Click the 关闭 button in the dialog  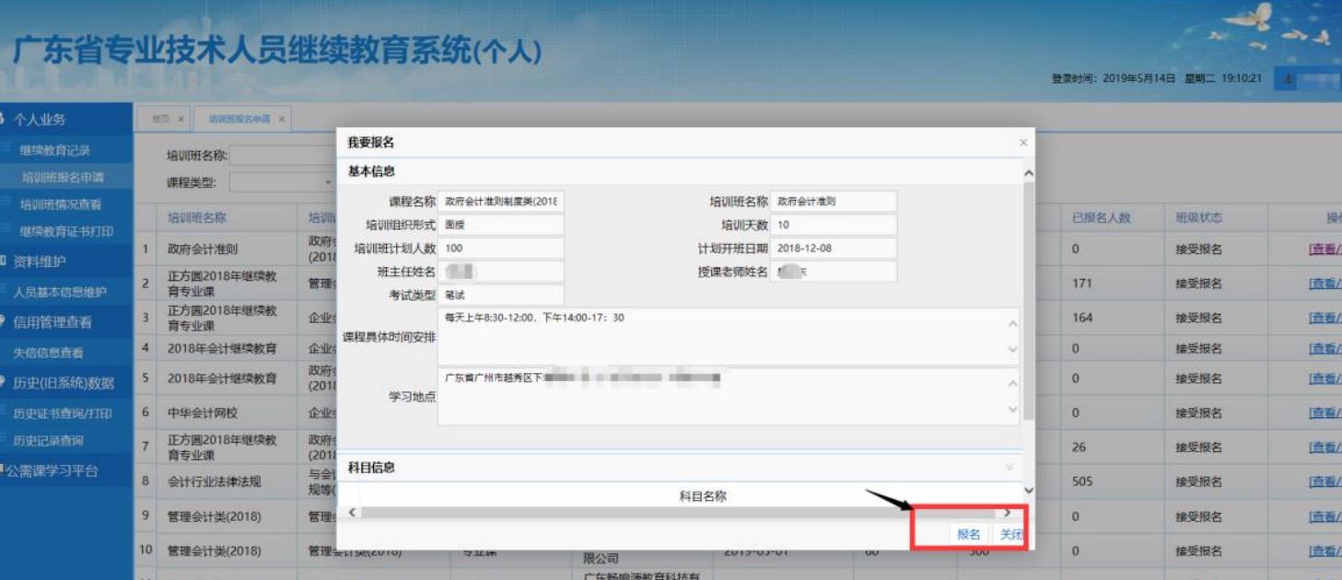(1010, 535)
